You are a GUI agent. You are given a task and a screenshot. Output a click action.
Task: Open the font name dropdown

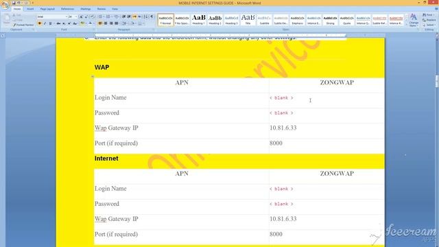67,16
